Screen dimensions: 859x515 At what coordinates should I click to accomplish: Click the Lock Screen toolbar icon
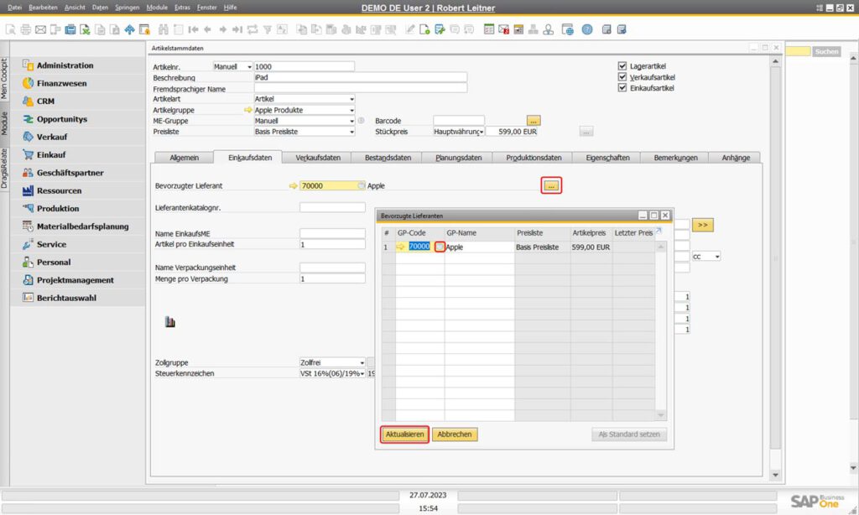pyautogui.click(x=144, y=29)
